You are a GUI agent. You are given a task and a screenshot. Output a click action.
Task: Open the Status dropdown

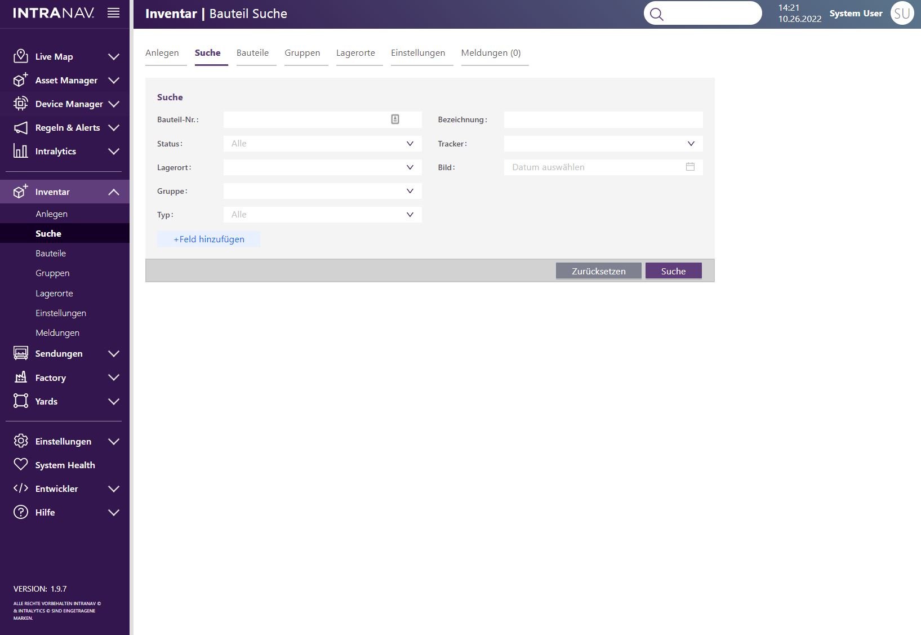(x=322, y=144)
